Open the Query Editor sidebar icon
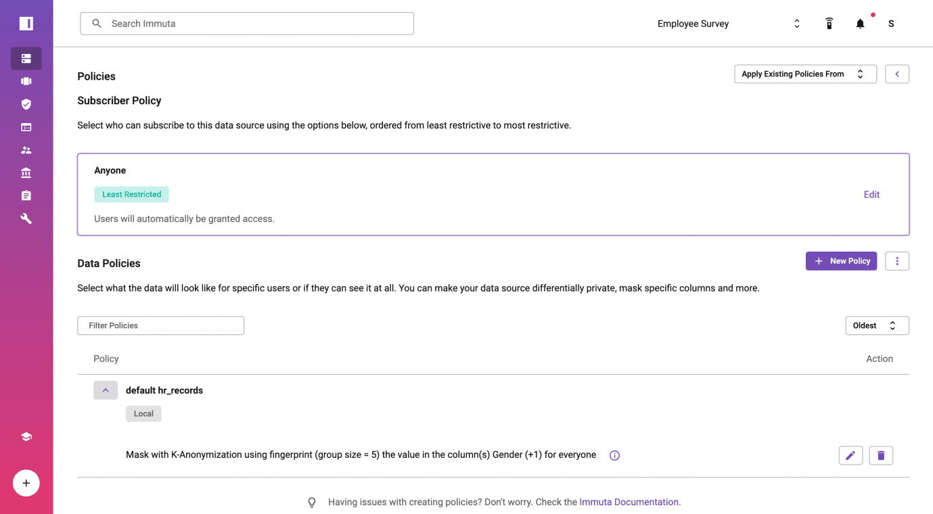The image size is (933, 514). pos(26,127)
